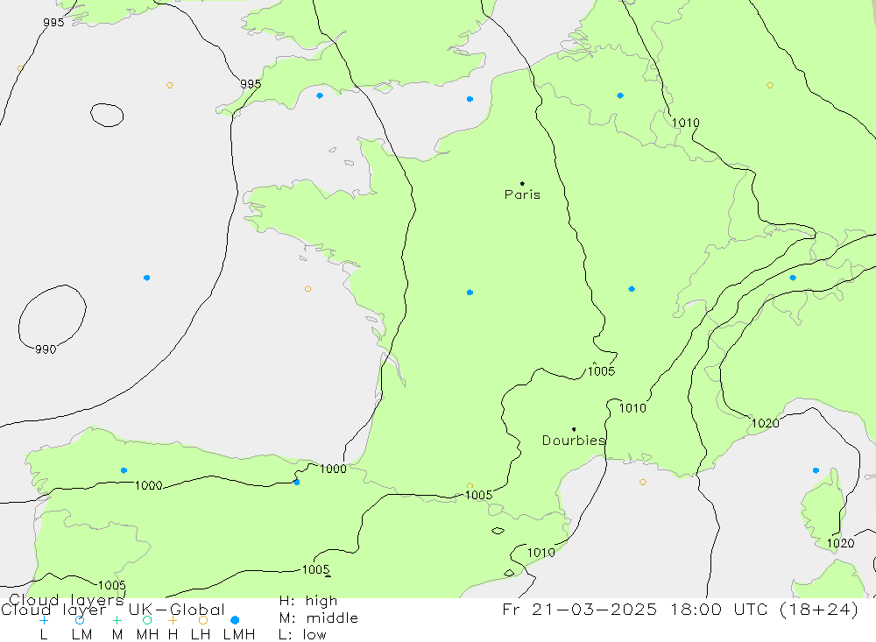The image size is (876, 642).
Task: Click the blue cloud marker over Belgium
Action: [620, 95]
